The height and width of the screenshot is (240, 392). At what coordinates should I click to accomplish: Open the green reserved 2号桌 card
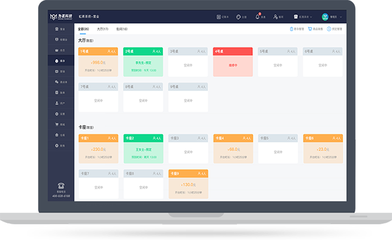click(143, 62)
